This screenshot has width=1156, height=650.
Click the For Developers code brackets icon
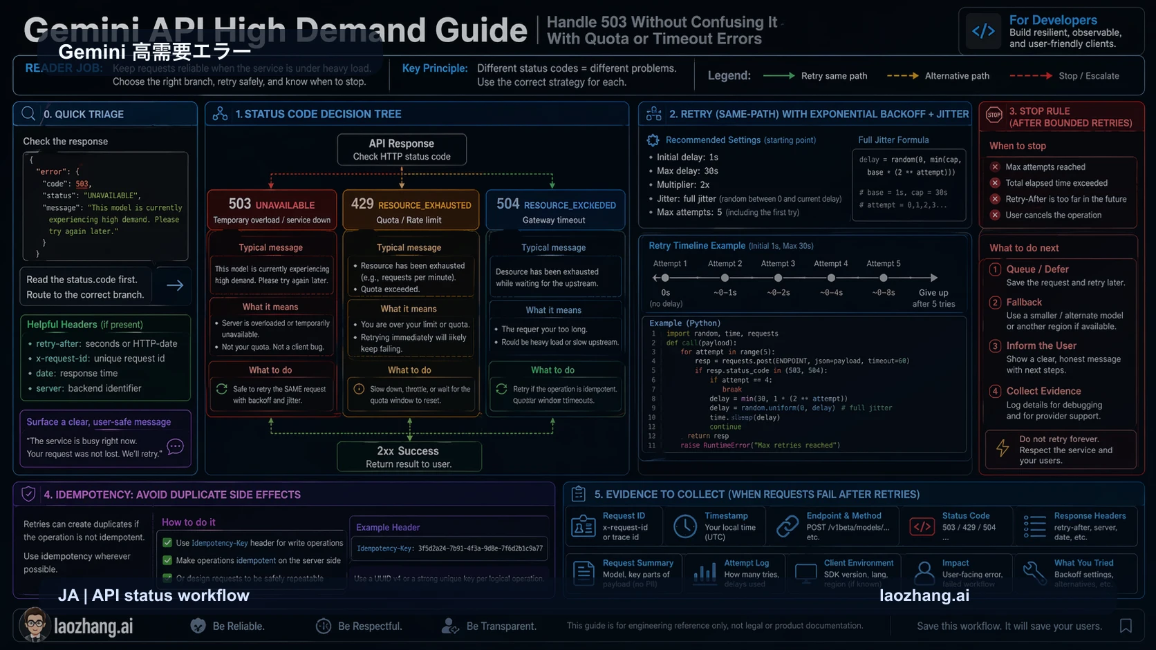click(983, 31)
